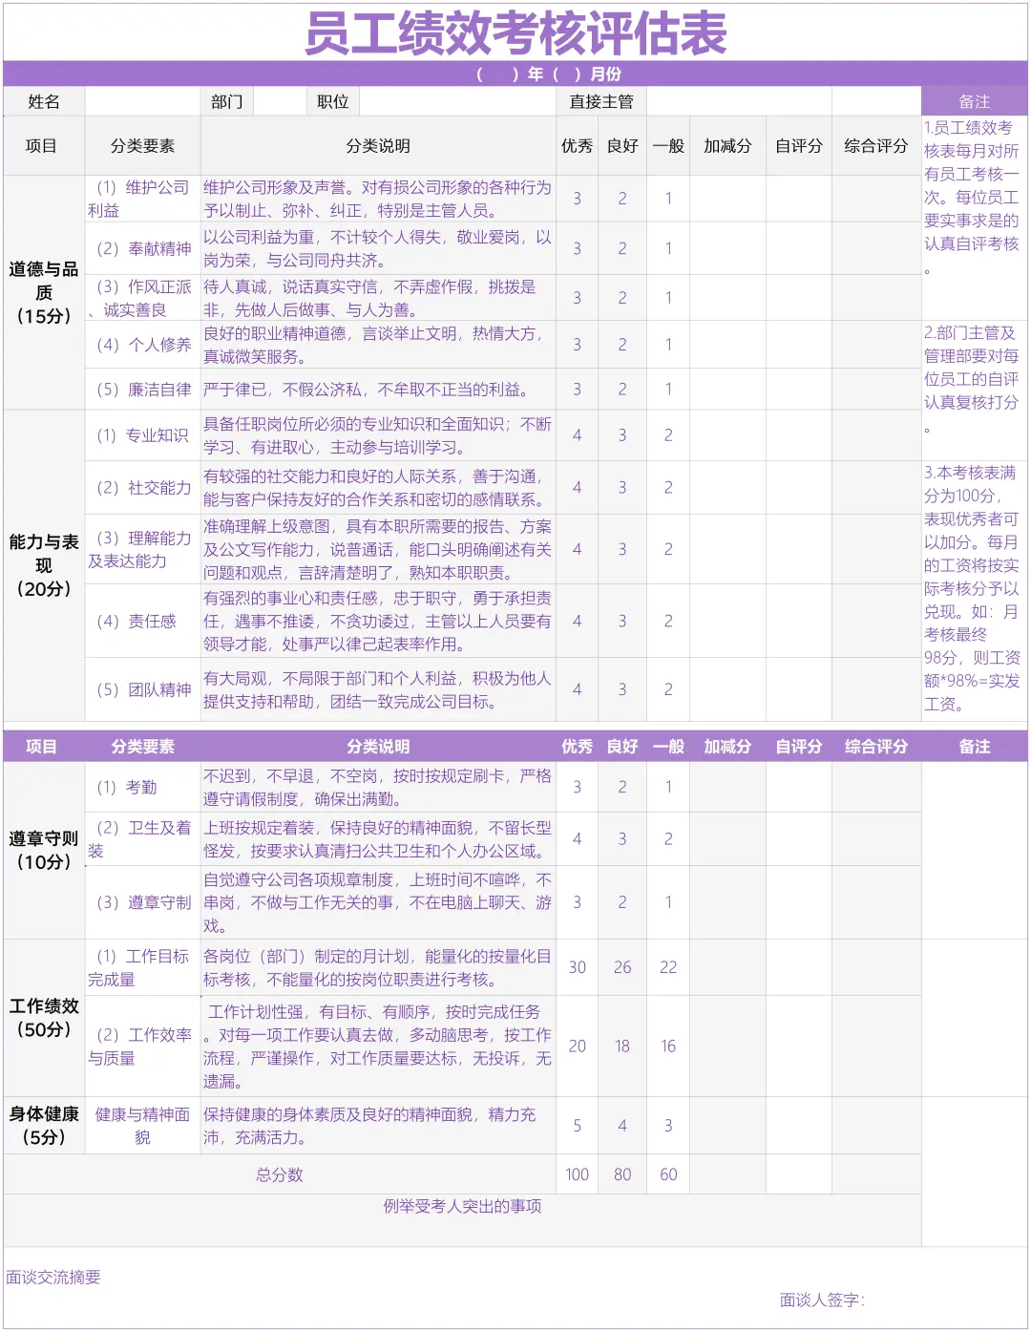
Task: Select the 遵章守则（10分）category cell
Action: point(44,850)
